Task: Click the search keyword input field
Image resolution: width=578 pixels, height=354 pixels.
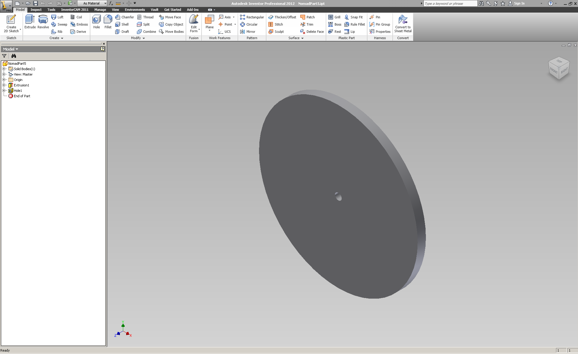Action: tap(450, 3)
